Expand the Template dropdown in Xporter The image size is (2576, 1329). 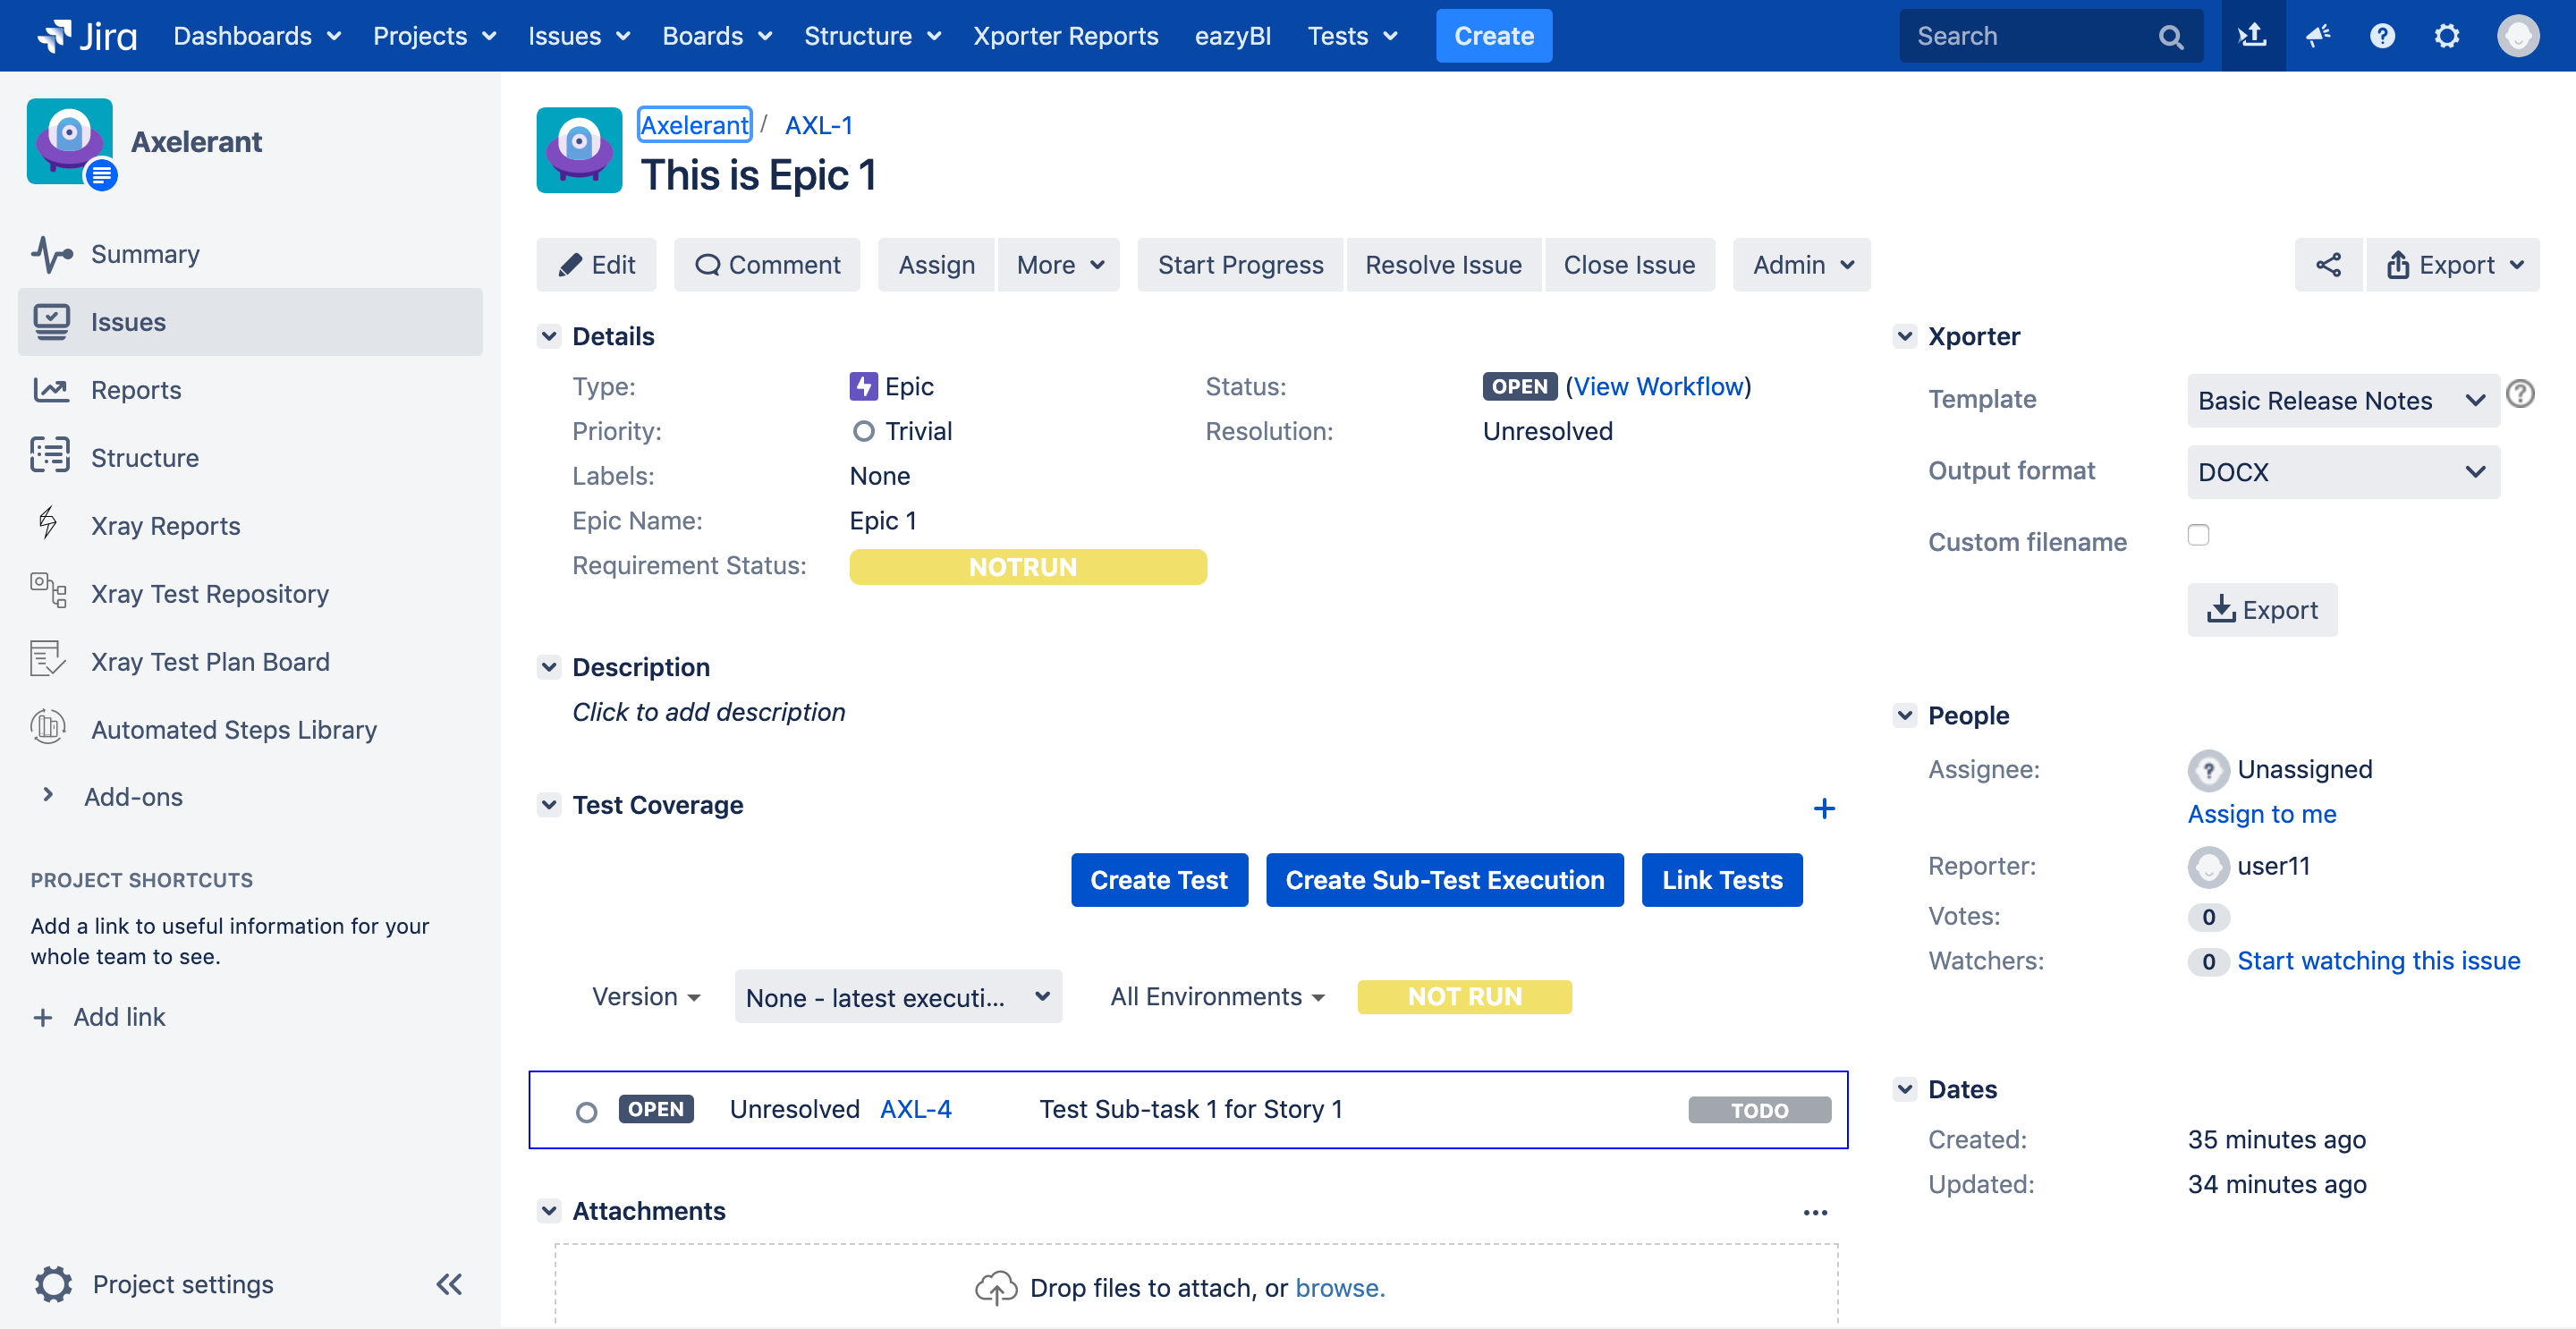click(x=2343, y=400)
